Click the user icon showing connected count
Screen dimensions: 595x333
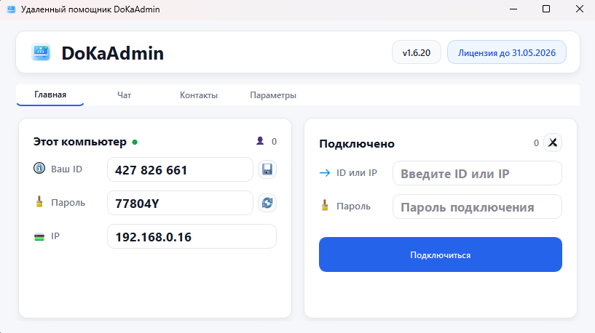(260, 141)
